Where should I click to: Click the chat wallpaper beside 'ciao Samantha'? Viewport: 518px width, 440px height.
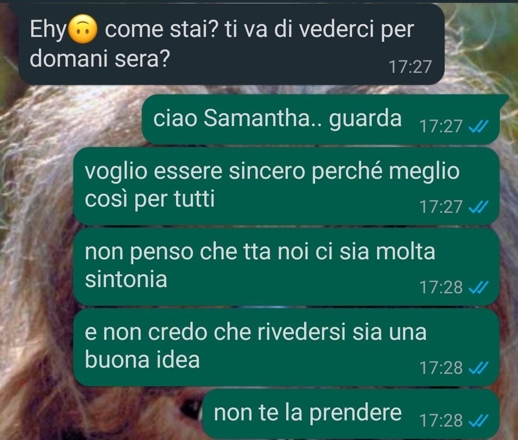click(71, 119)
